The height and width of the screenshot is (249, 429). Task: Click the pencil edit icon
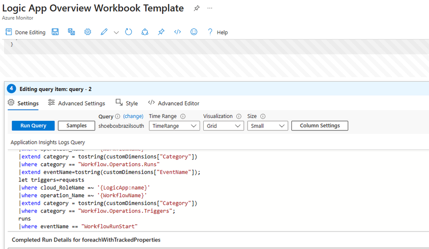click(x=104, y=32)
